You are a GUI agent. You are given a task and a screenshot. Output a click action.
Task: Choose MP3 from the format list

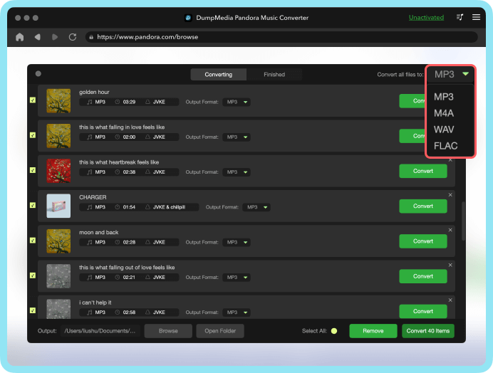coord(444,97)
